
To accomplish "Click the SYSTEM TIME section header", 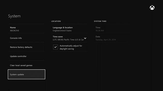I will pos(100,21).
